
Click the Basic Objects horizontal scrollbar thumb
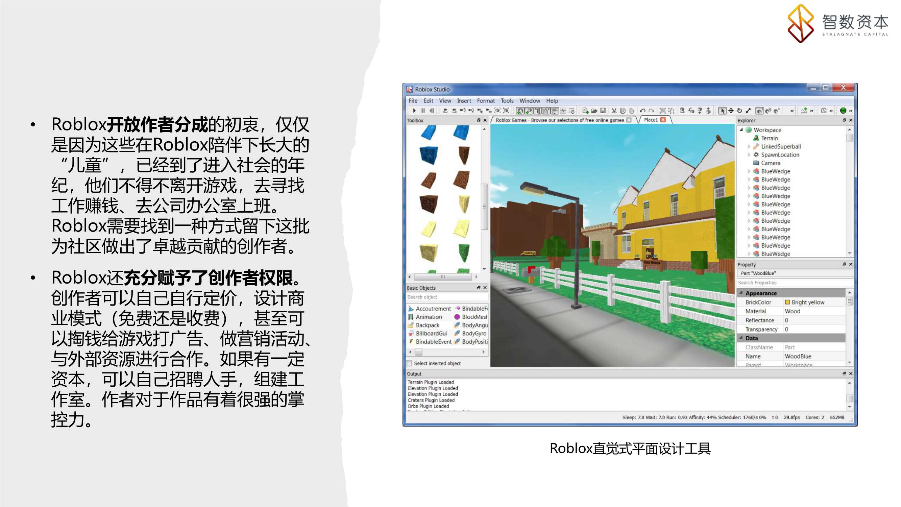[419, 352]
